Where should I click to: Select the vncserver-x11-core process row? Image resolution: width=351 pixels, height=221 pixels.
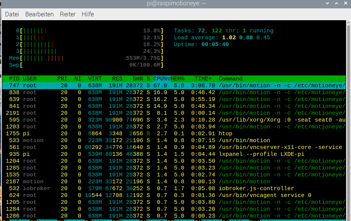[267, 147]
